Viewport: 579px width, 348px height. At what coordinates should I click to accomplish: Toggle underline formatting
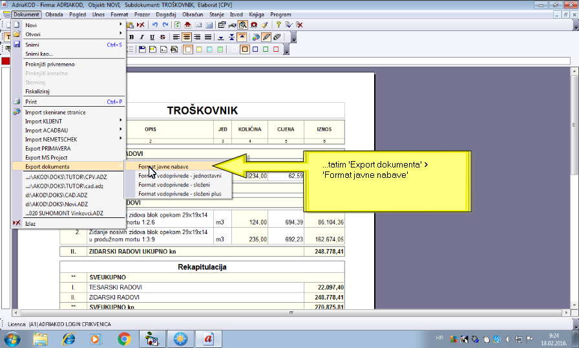pyautogui.click(x=152, y=37)
